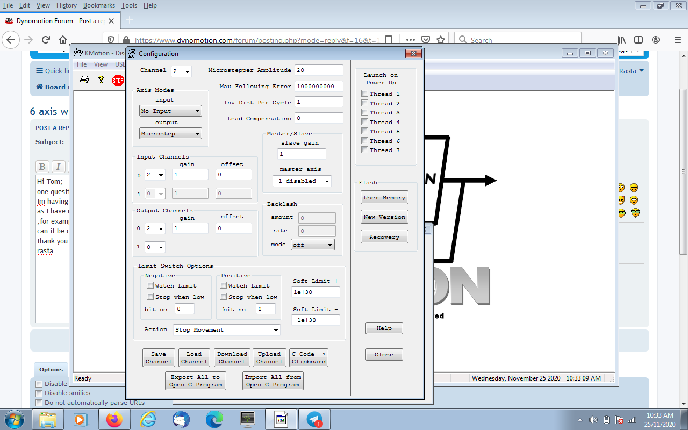
Task: Open the limit switch Action dropdown
Action: pos(226,330)
